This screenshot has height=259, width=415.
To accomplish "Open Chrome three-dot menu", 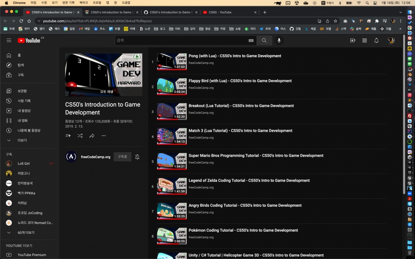I will coord(401,21).
